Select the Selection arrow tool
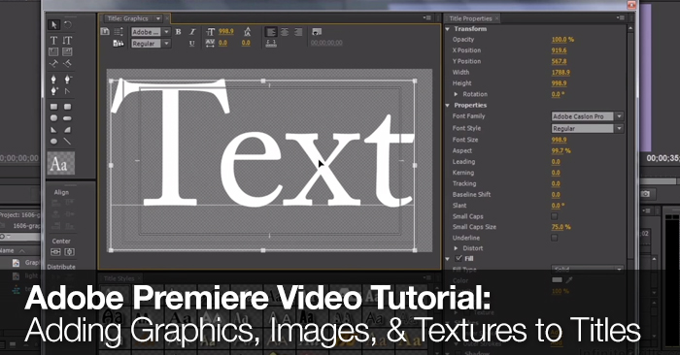 (53, 24)
